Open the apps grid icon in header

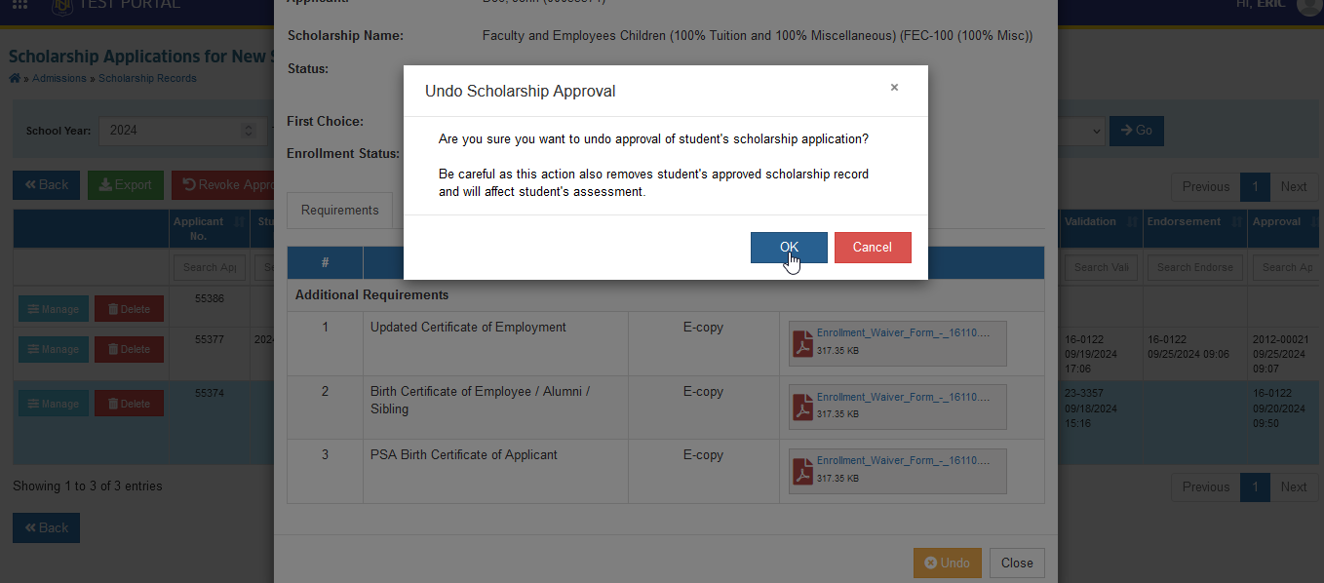point(19,5)
